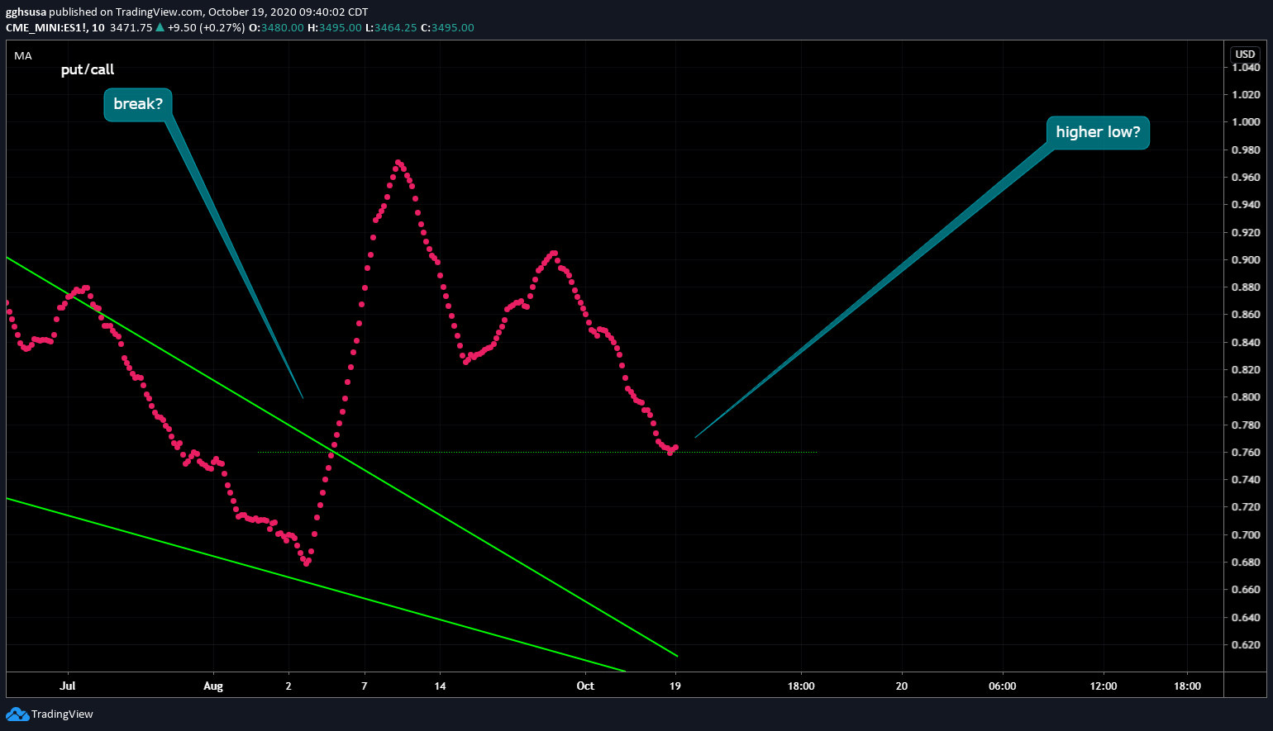Click the +9.50 (+0.27%) change value
Screen dimensions: 1273x731
(x=207, y=27)
